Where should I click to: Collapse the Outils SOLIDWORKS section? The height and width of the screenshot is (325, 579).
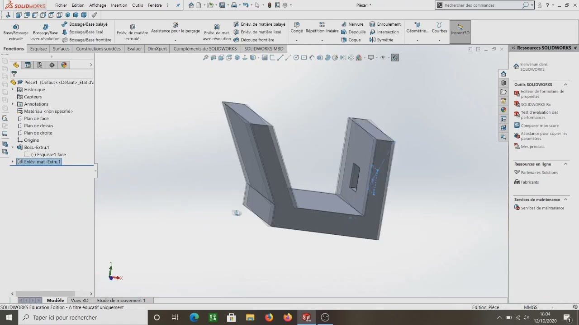coord(565,84)
